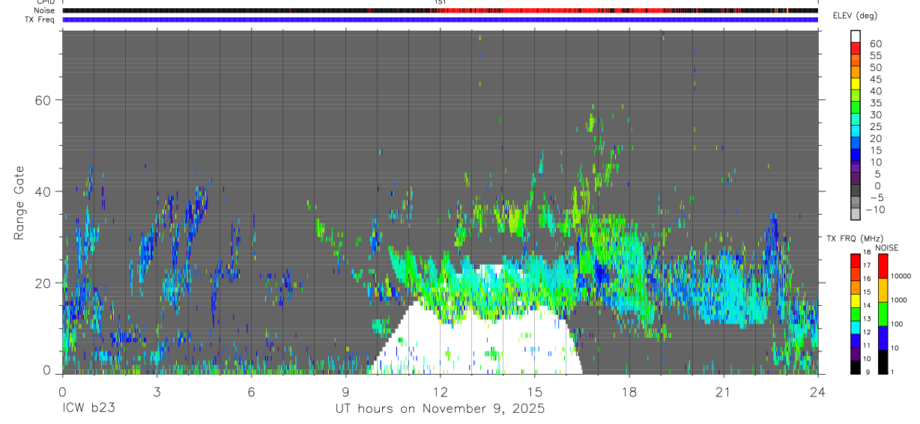Screen dimensions: 920x424
Task: Click ELEV legend value '25'
Action: [874, 126]
